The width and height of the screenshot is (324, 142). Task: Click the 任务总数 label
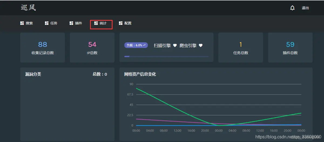tap(241, 53)
